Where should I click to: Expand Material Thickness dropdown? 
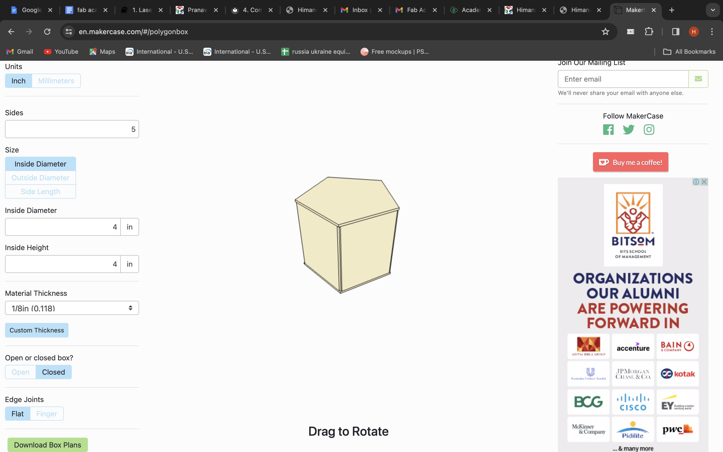point(72,308)
